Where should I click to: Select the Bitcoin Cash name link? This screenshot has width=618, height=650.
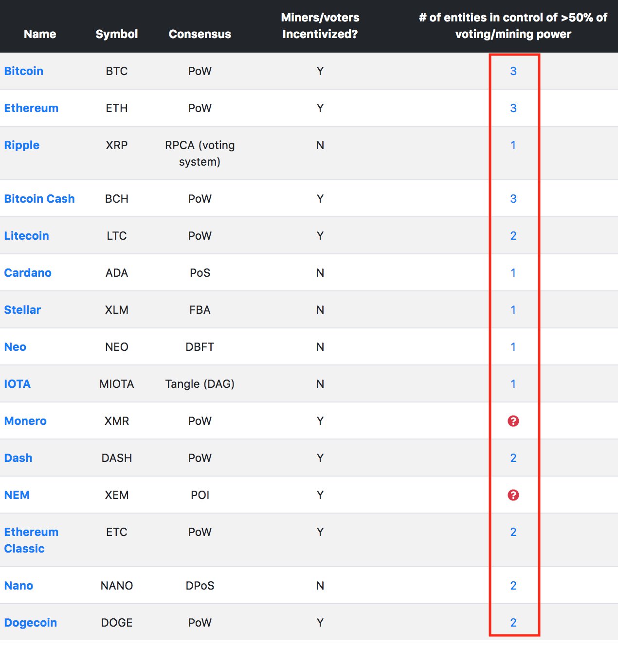39,199
